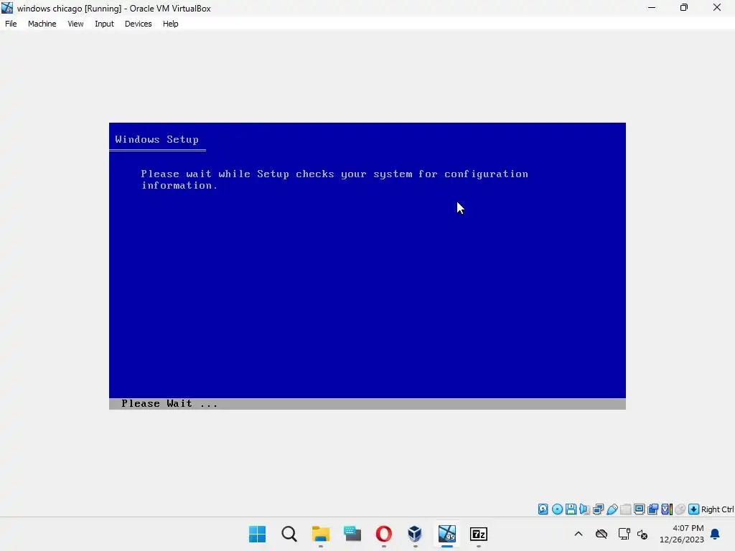Open the Machine menu
The image size is (735, 551).
(42, 24)
